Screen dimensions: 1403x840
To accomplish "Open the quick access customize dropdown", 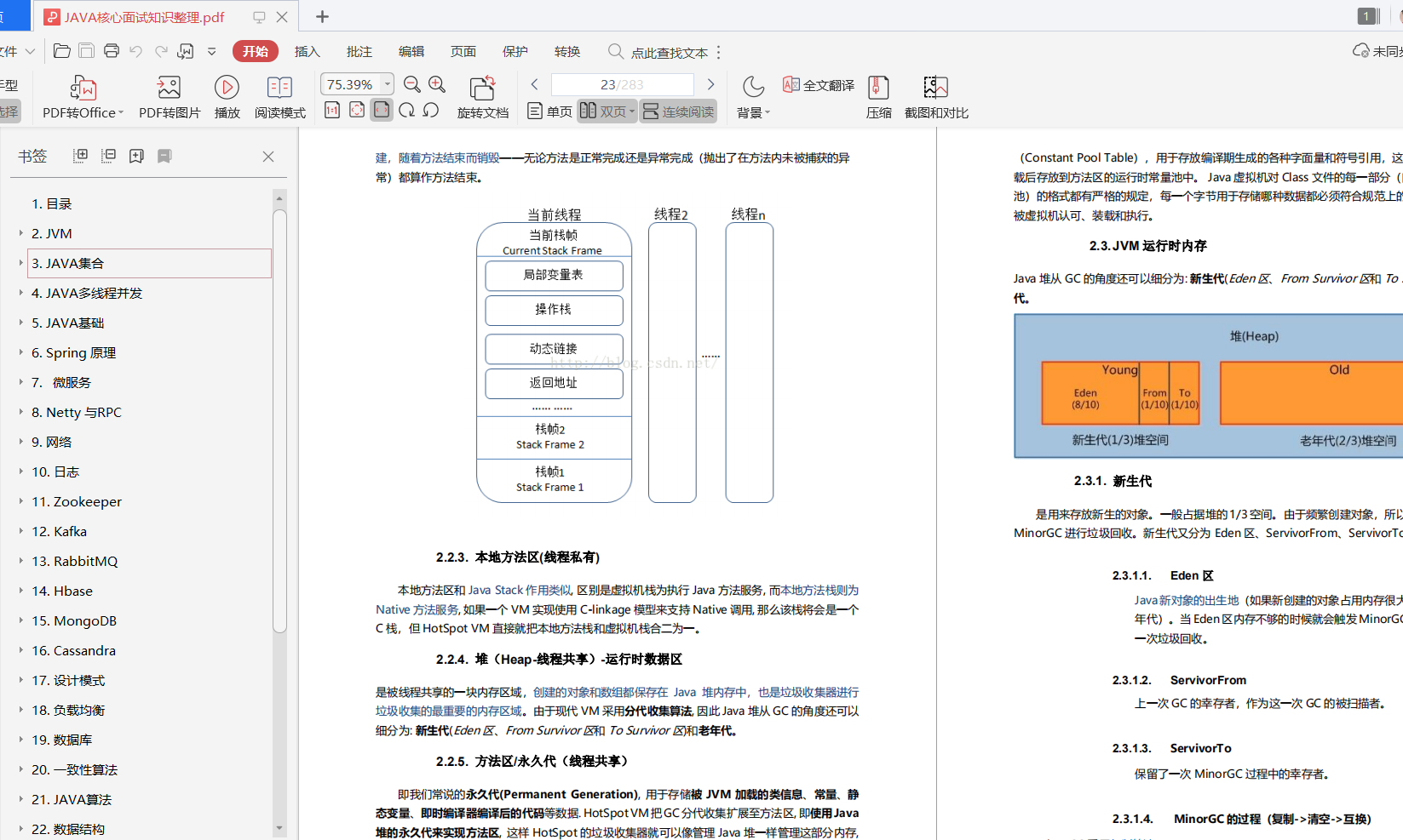I will [x=211, y=51].
